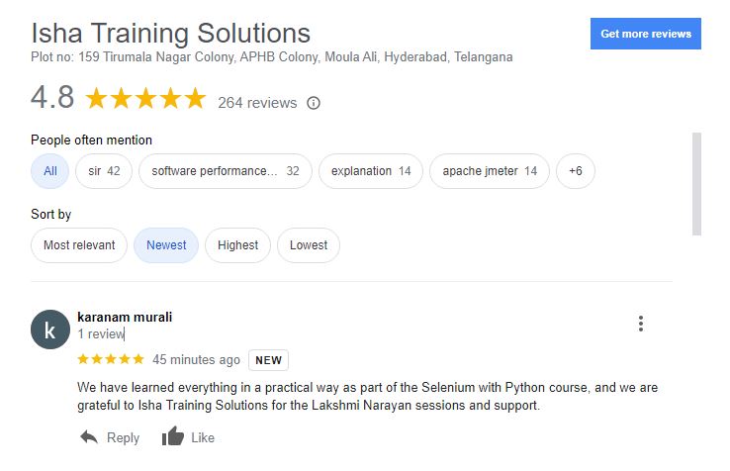Viewport: 730px width, 471px height.
Task: Select the All mentions filter chip
Action: tap(50, 171)
